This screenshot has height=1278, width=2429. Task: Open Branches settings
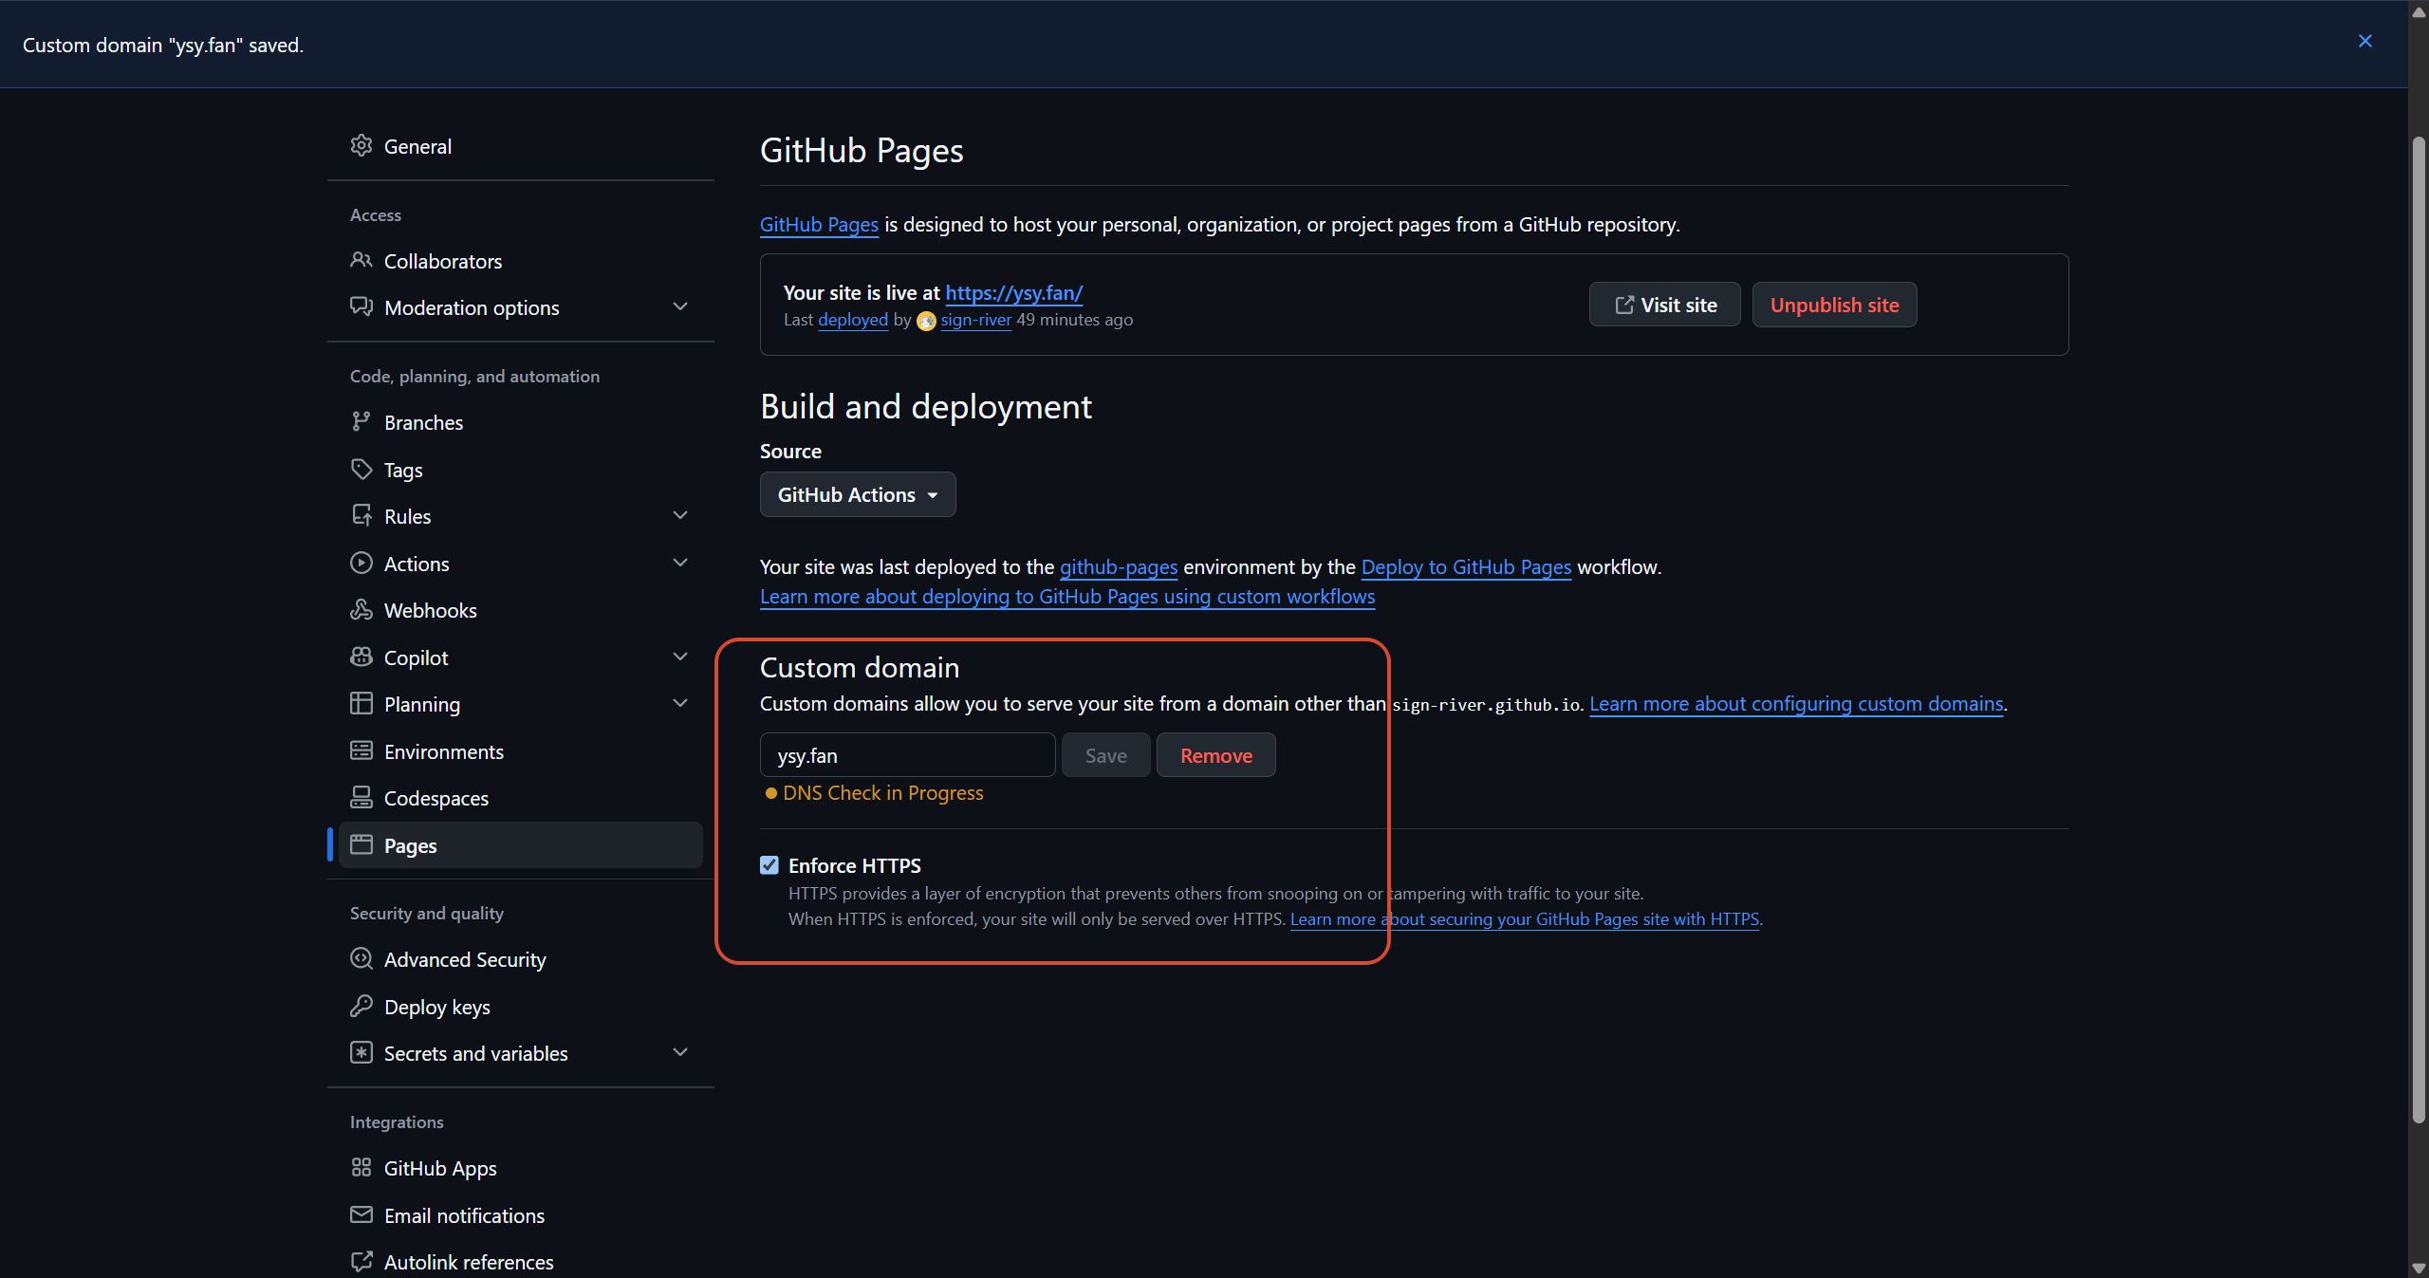pos(521,422)
